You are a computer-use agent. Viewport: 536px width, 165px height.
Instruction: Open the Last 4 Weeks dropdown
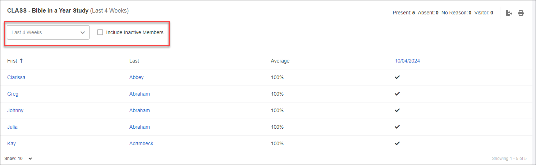click(48, 32)
